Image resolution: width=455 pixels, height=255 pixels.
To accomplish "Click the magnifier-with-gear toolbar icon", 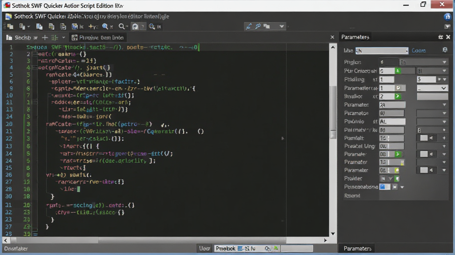I will coord(152,27).
